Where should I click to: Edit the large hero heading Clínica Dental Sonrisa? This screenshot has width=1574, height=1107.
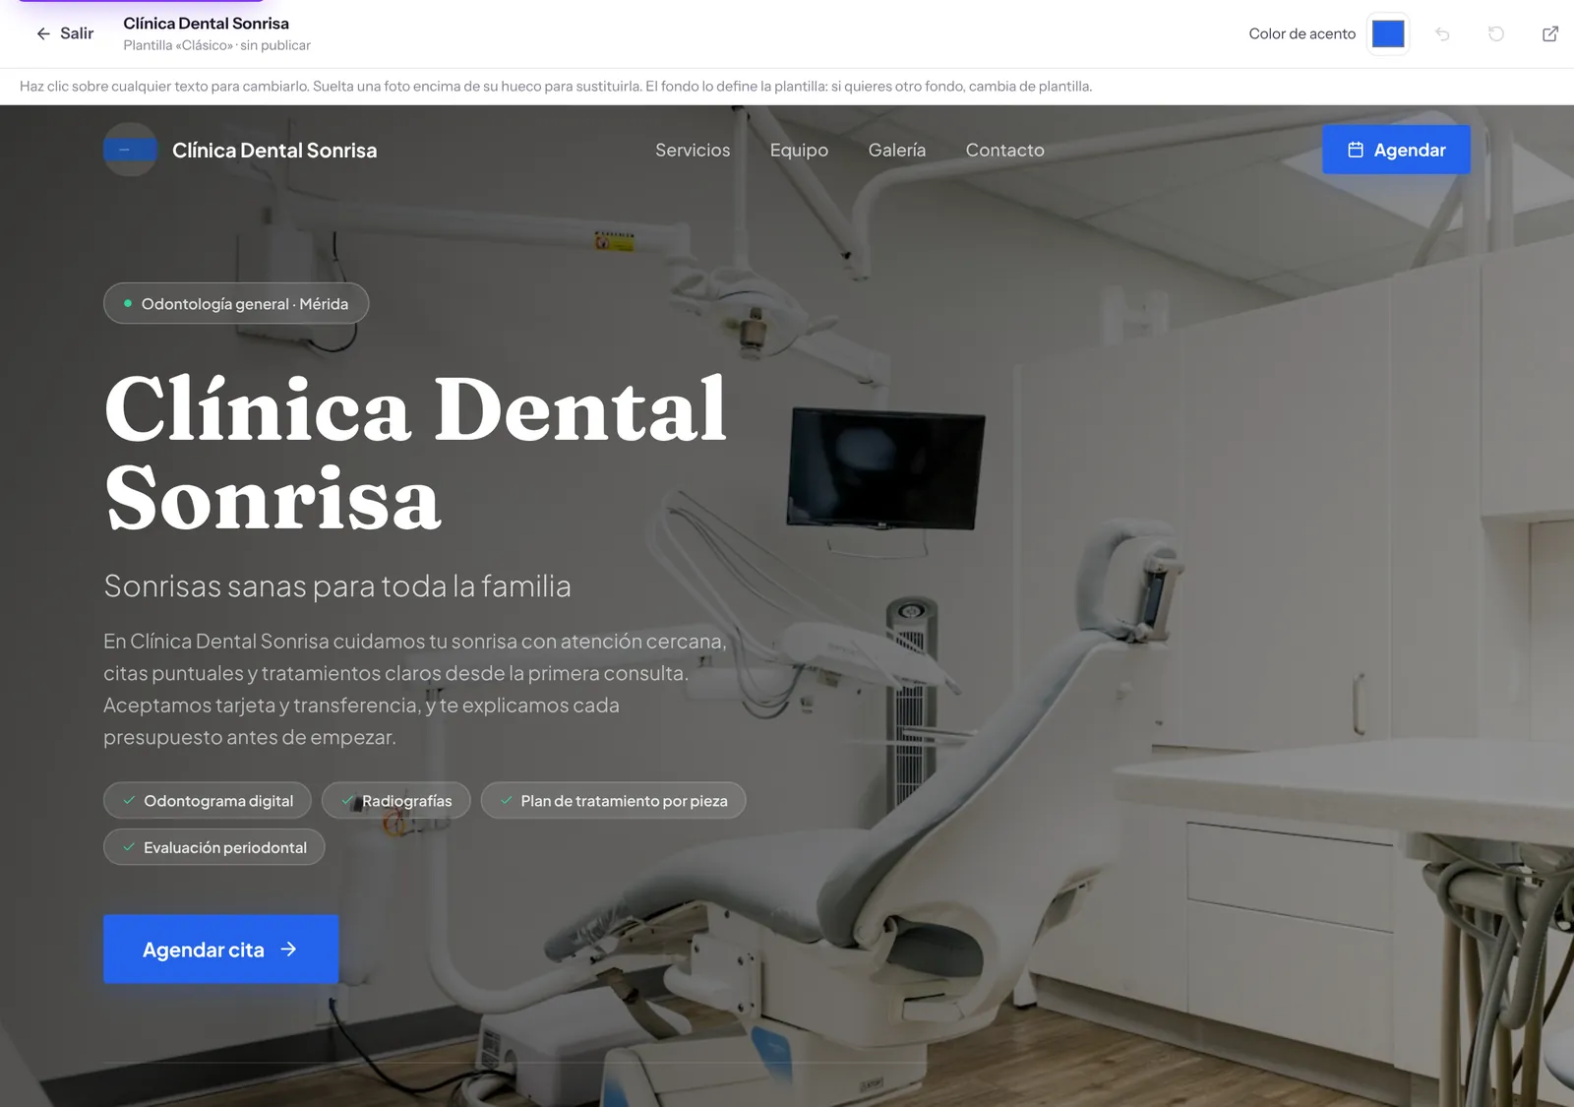[x=416, y=454]
